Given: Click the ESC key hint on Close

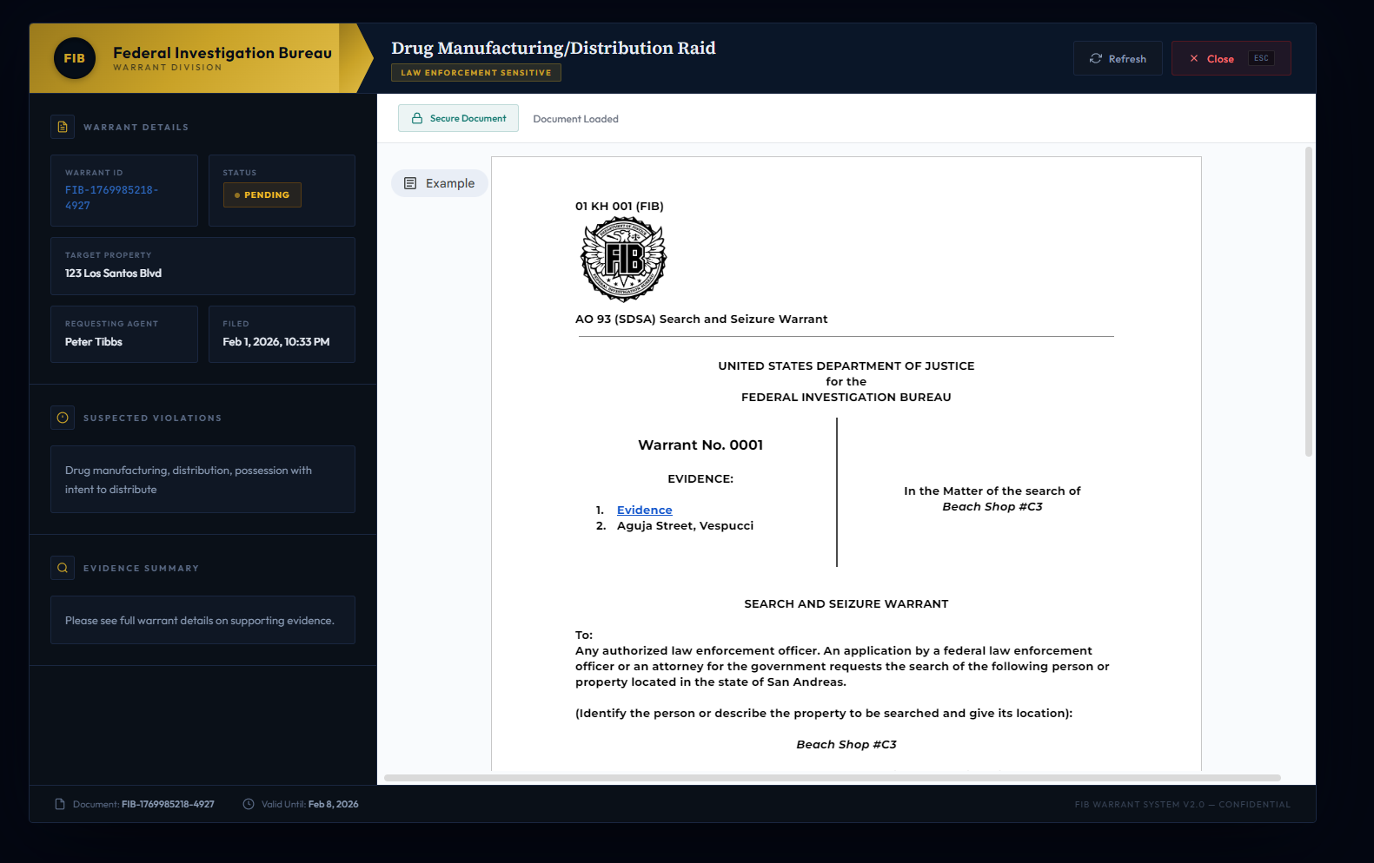Looking at the screenshot, I should [1261, 58].
